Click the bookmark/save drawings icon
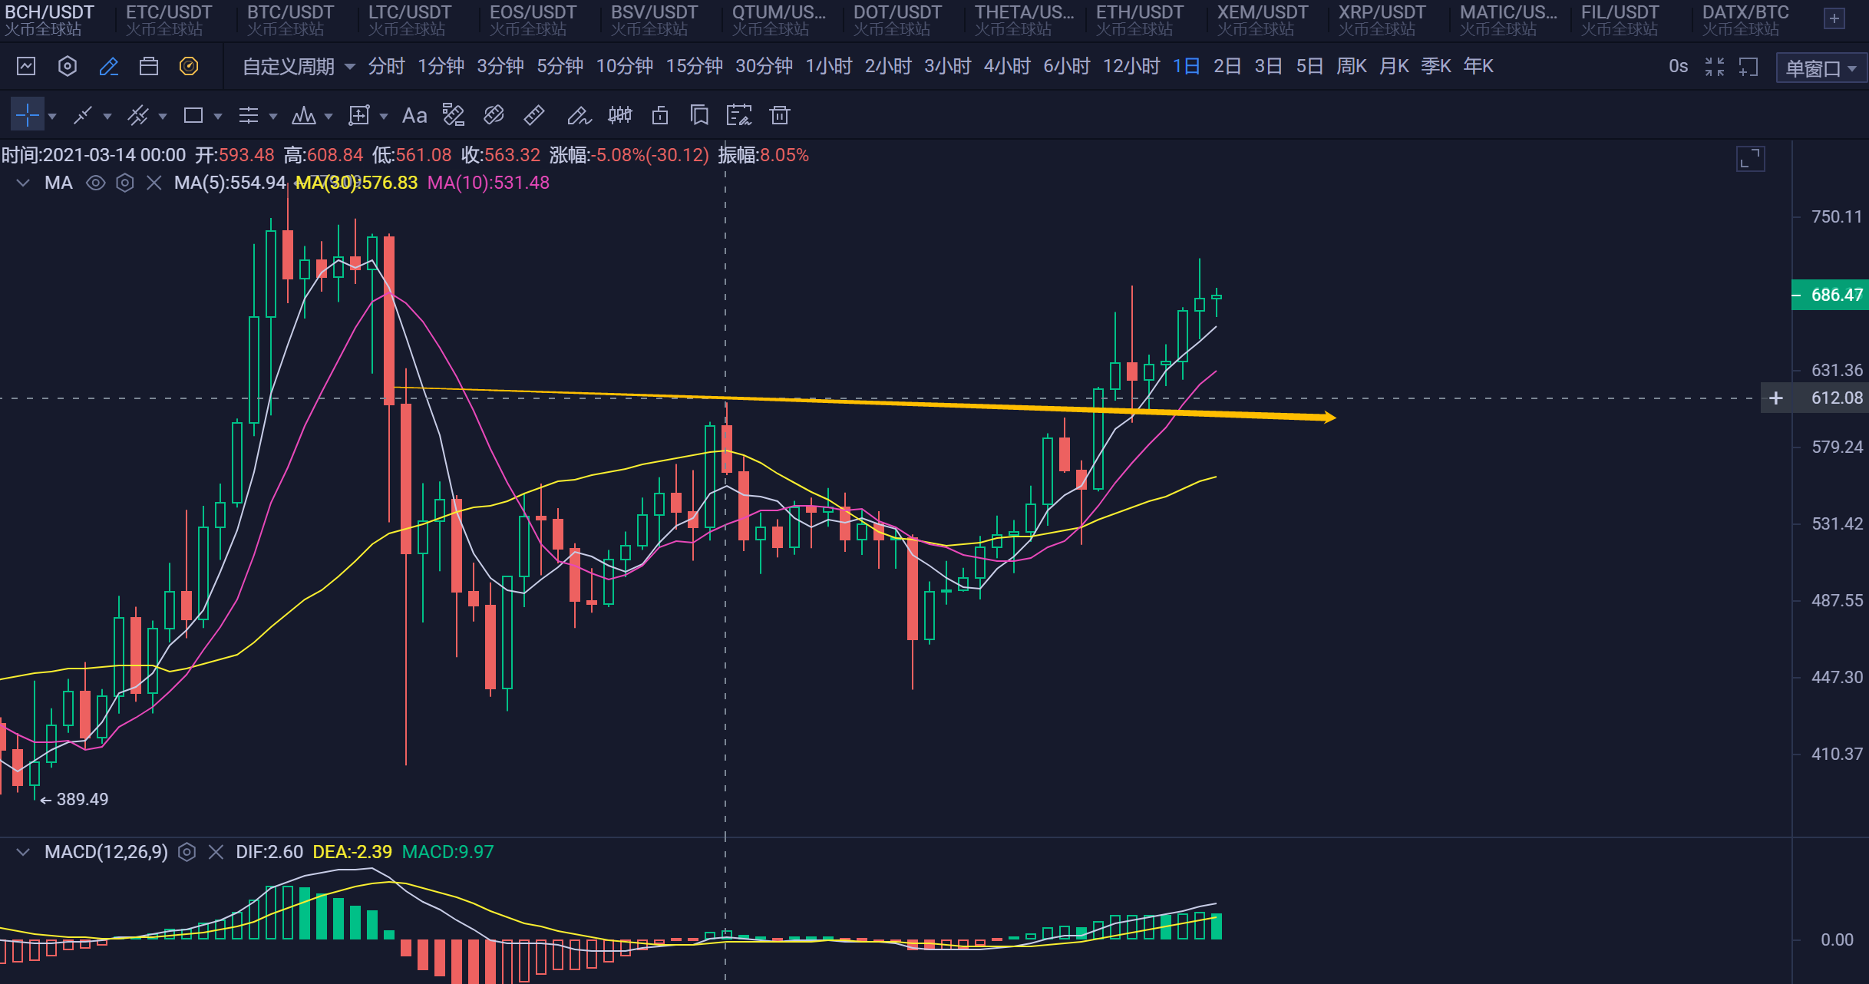The width and height of the screenshot is (1869, 984). (699, 115)
